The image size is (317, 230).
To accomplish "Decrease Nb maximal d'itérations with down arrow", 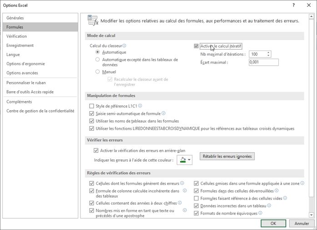I will click(268, 56).
